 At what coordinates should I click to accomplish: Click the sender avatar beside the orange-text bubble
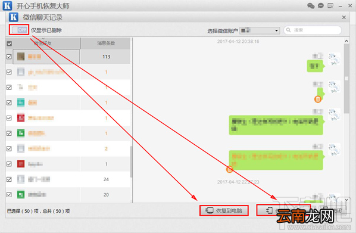pos(335,150)
